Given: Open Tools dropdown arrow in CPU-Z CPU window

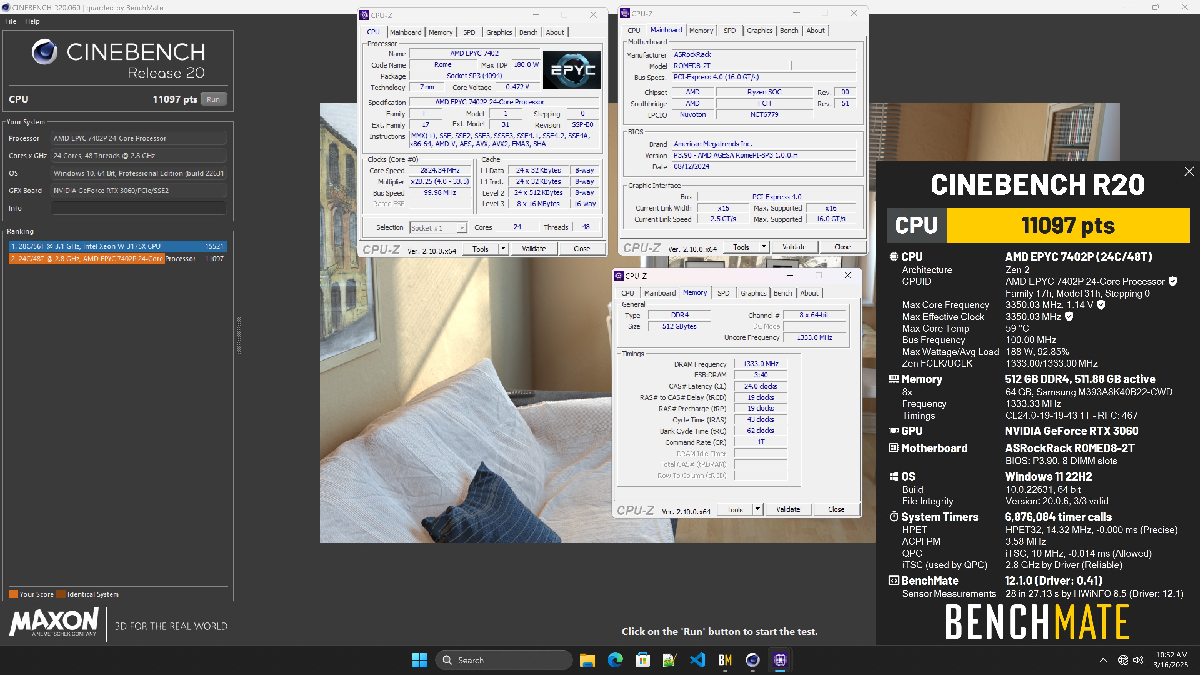Looking at the screenshot, I should (x=503, y=249).
